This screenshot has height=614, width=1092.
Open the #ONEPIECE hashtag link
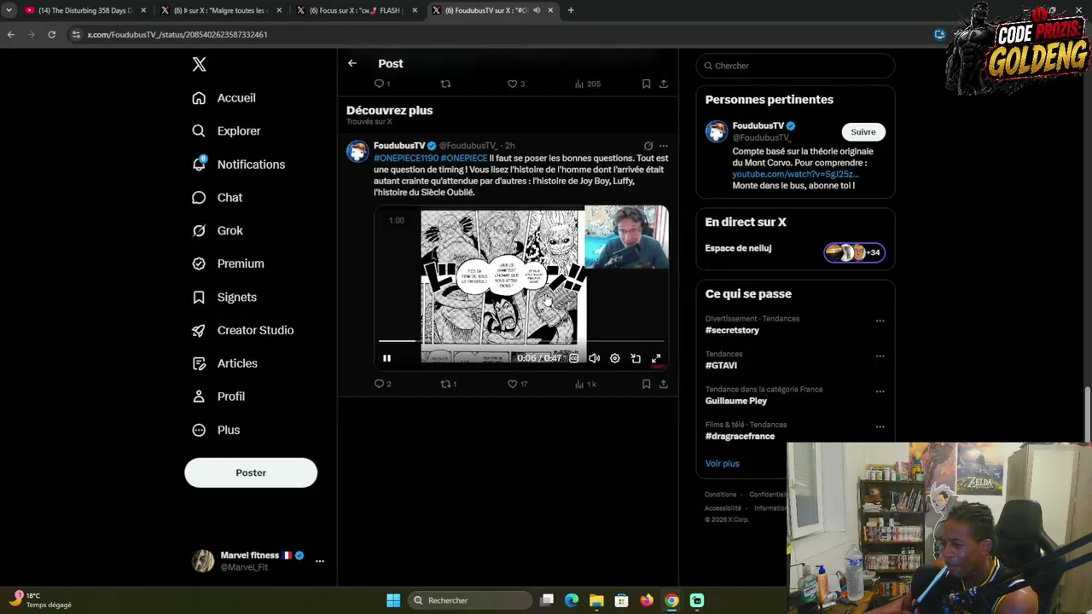pyautogui.click(x=464, y=159)
